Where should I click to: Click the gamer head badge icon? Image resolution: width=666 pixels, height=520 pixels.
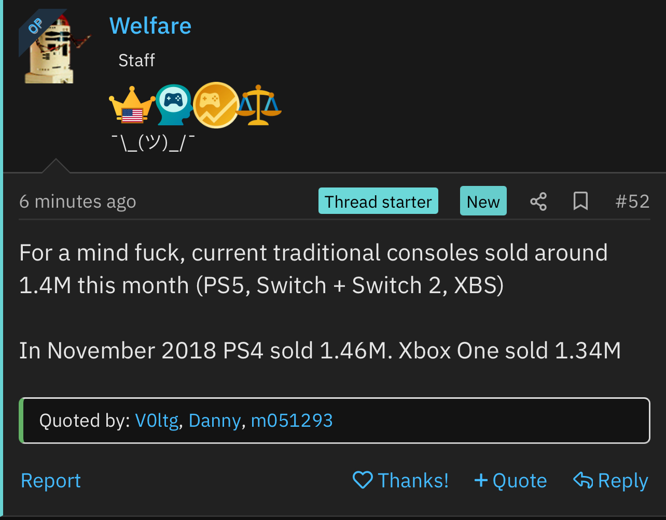tap(174, 105)
